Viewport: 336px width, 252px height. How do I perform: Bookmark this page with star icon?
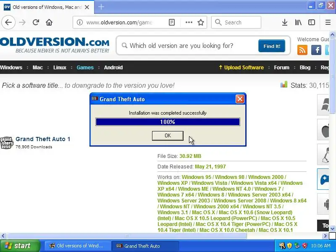(201, 22)
